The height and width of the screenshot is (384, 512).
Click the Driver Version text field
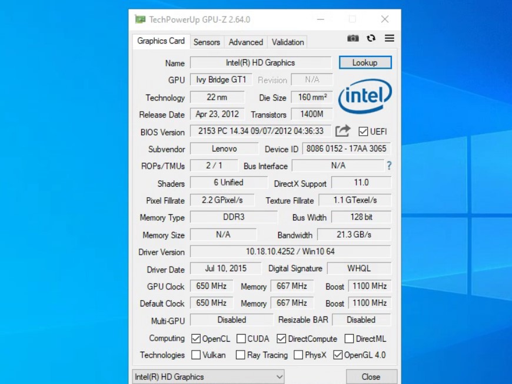click(290, 252)
